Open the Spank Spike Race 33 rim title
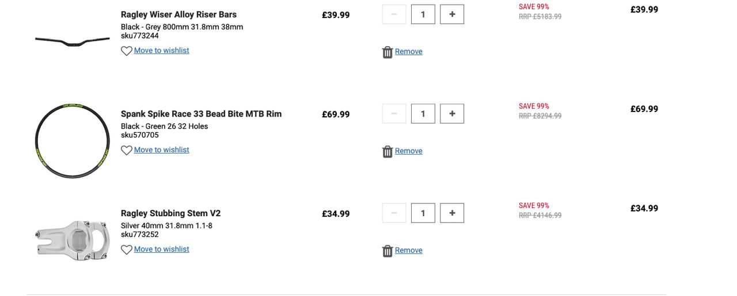This screenshot has height=296, width=737. (x=201, y=114)
